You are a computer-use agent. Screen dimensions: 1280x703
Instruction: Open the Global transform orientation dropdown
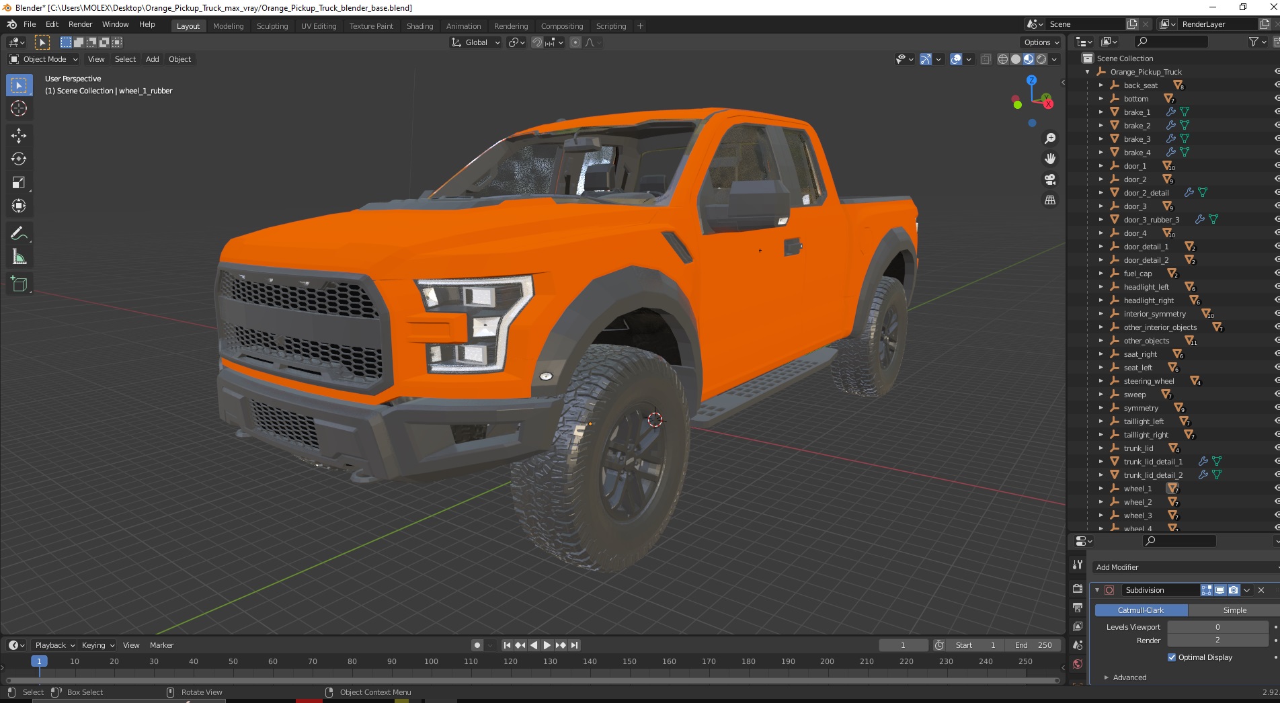(475, 42)
